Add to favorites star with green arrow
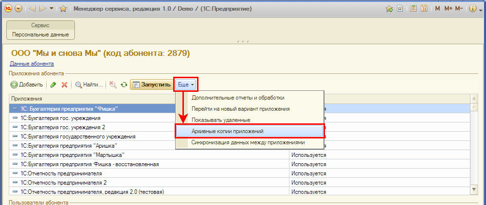 390,9
